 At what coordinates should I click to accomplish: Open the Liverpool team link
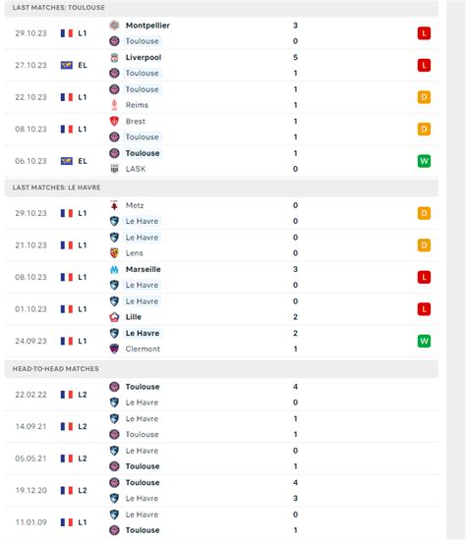[144, 58]
